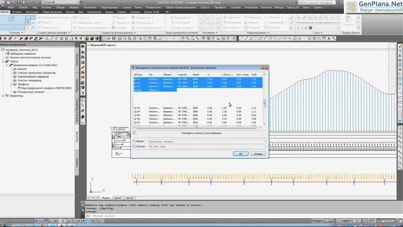Click the dialog's horizontal scrollbar thumb
This screenshot has width=403, height=227.
196,127
